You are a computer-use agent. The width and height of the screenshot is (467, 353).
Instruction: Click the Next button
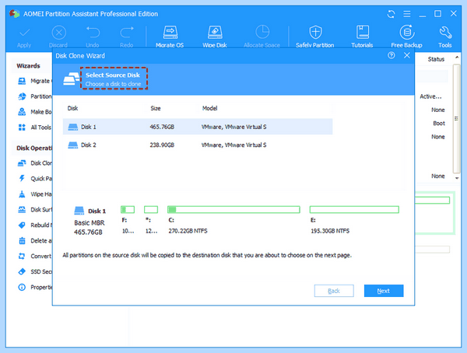384,291
